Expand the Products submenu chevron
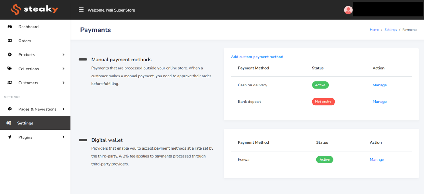The width and height of the screenshot is (424, 194). (x=63, y=54)
